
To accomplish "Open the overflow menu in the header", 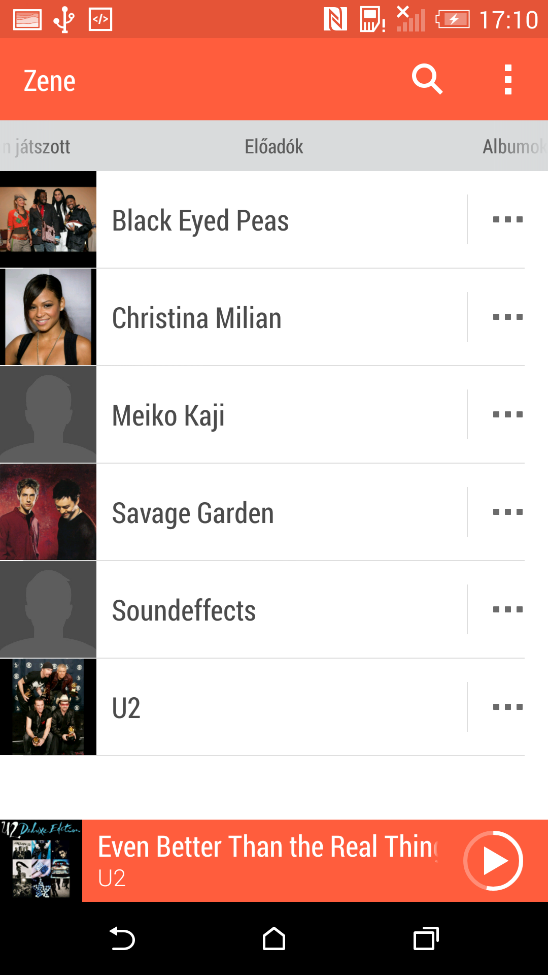I will click(508, 80).
